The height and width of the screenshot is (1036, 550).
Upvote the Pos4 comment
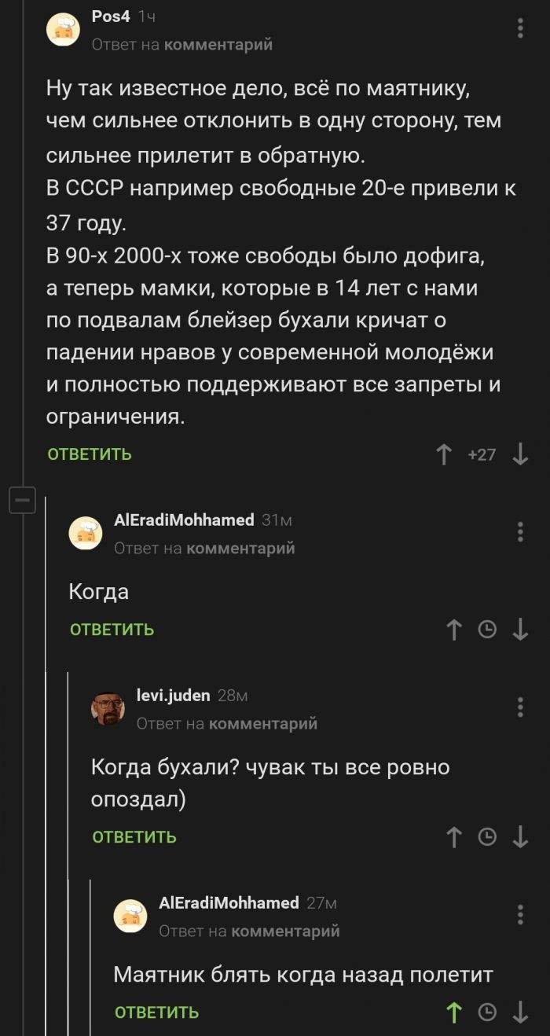pos(444,454)
